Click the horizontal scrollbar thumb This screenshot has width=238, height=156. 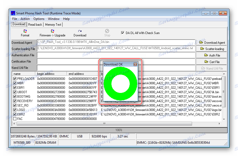tap(104, 124)
